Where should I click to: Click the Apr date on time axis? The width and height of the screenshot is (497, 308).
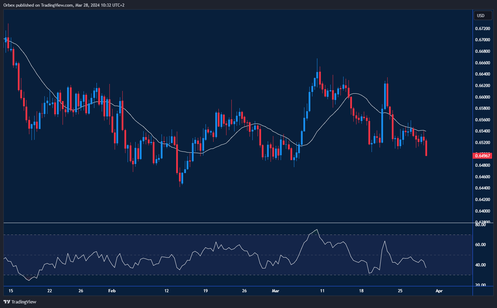439,291
